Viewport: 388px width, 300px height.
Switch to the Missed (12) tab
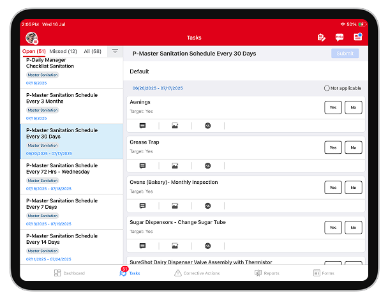coord(63,51)
